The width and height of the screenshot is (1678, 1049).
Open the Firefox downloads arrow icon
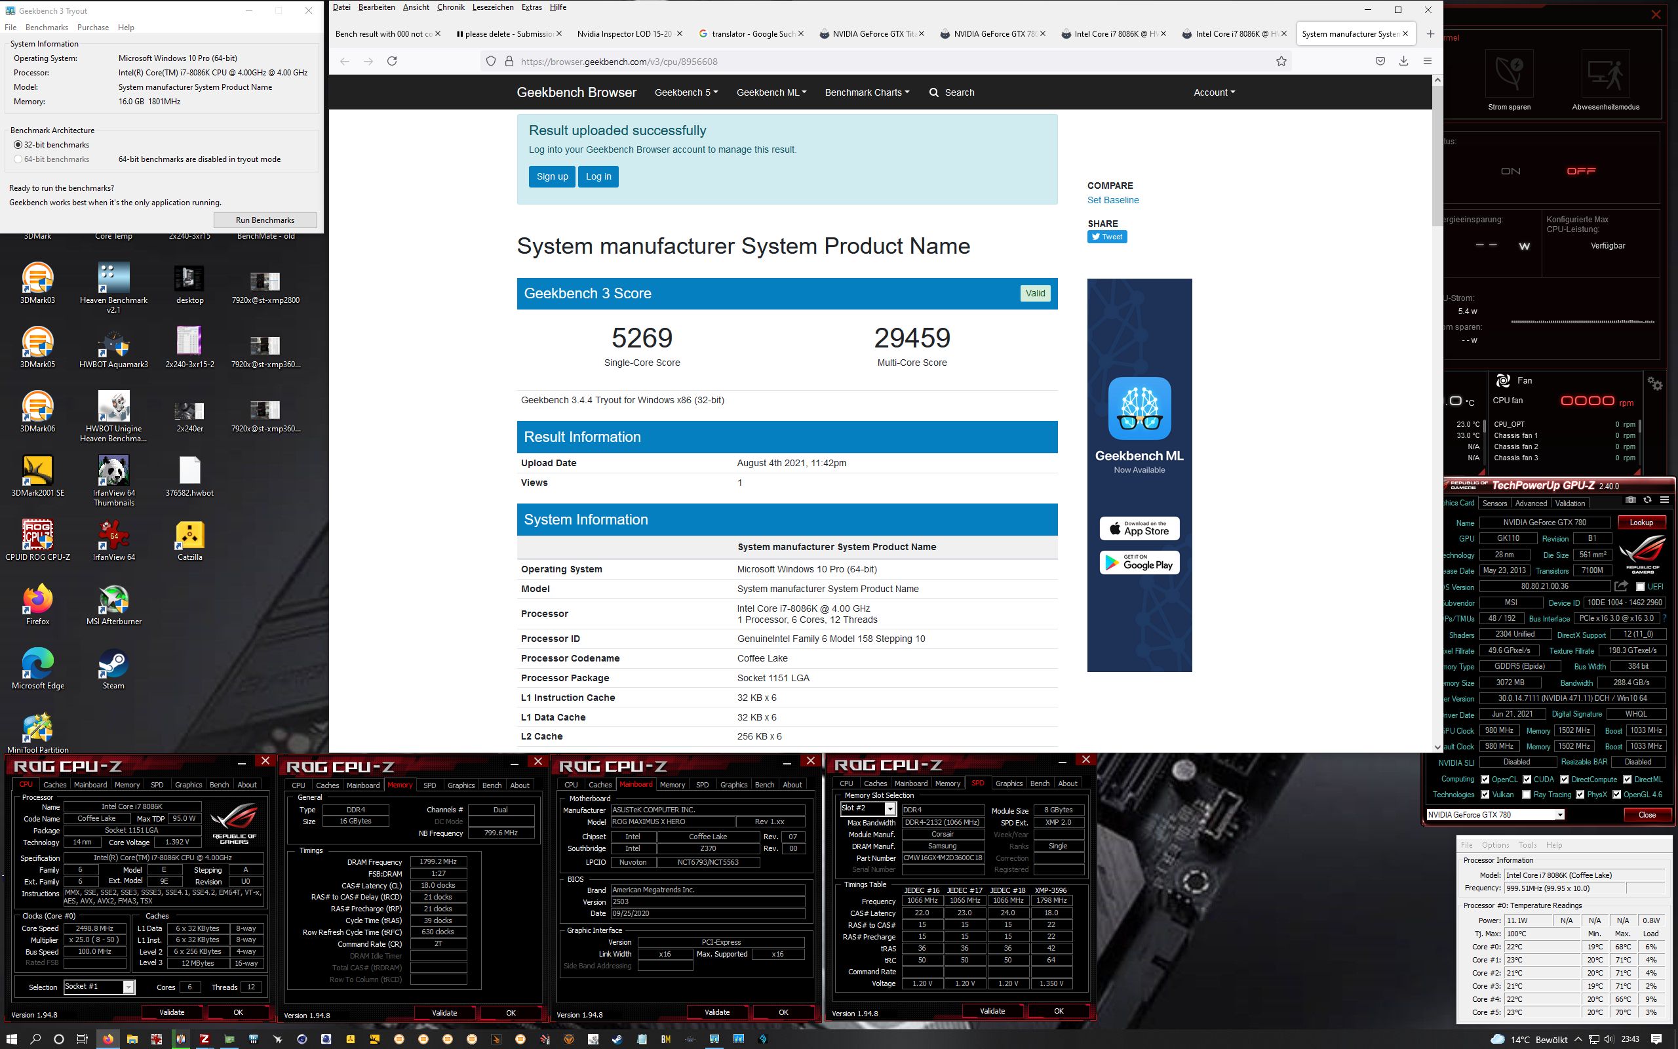1403,61
